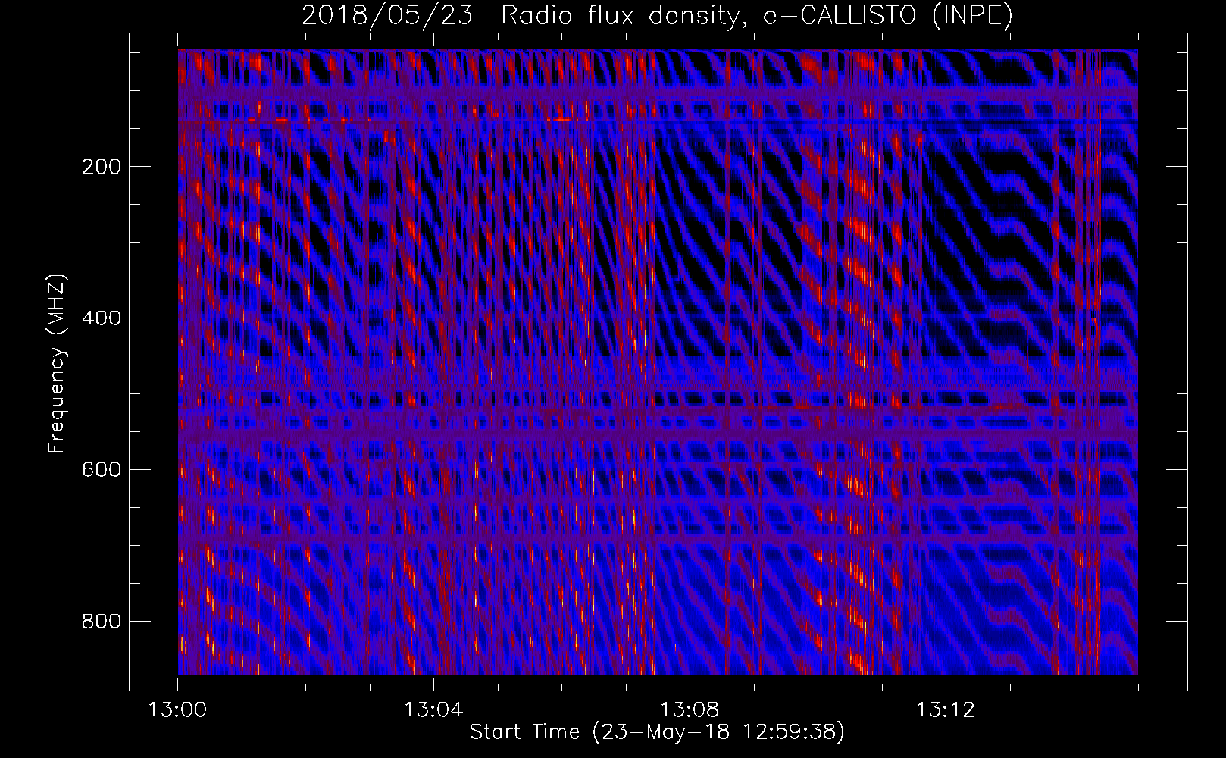Screen dimensions: 1226x758
Task: Click the 'Start Time (23-May-18 12:59:38)' x-axis label
Action: point(657,732)
